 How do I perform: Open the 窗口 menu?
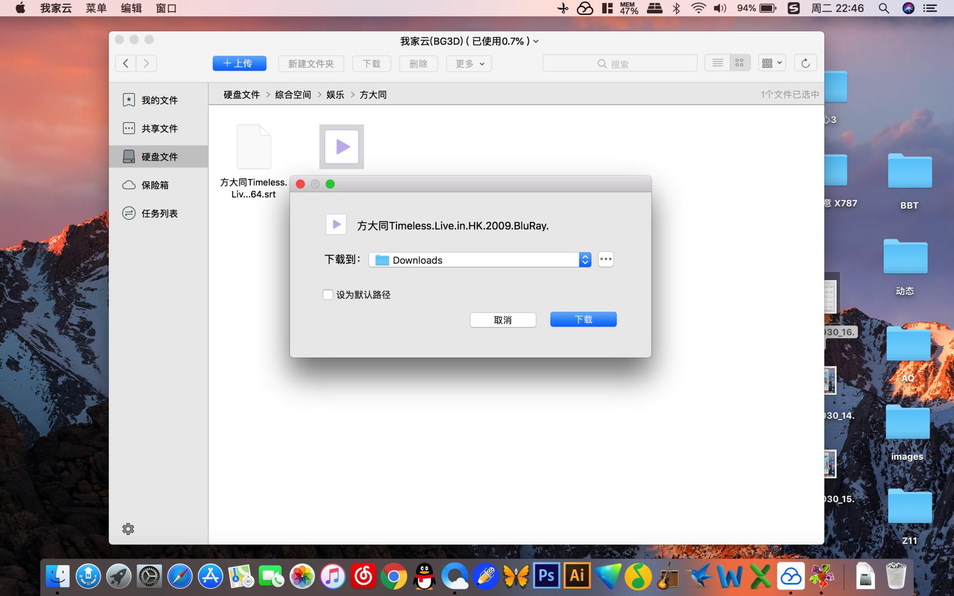point(166,8)
